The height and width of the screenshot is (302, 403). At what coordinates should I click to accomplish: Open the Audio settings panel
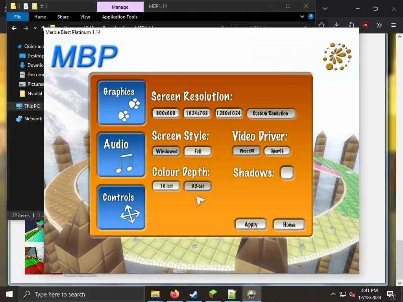[x=122, y=155]
